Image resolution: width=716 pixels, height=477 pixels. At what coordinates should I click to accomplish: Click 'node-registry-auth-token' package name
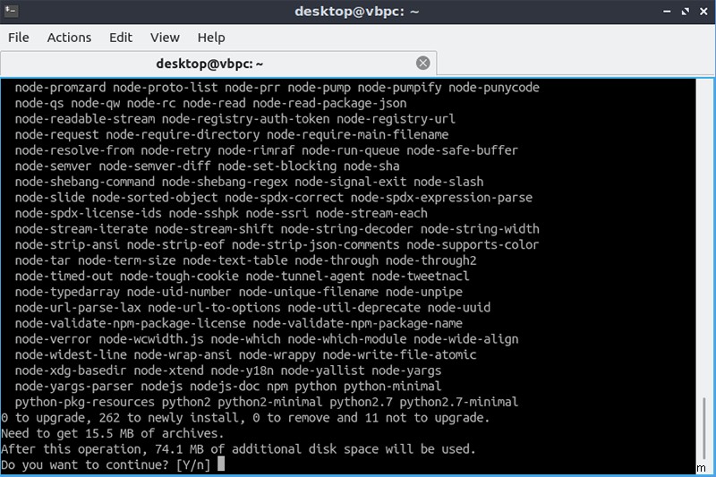tap(245, 119)
